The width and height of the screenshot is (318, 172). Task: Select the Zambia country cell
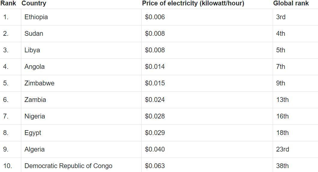coord(35,100)
